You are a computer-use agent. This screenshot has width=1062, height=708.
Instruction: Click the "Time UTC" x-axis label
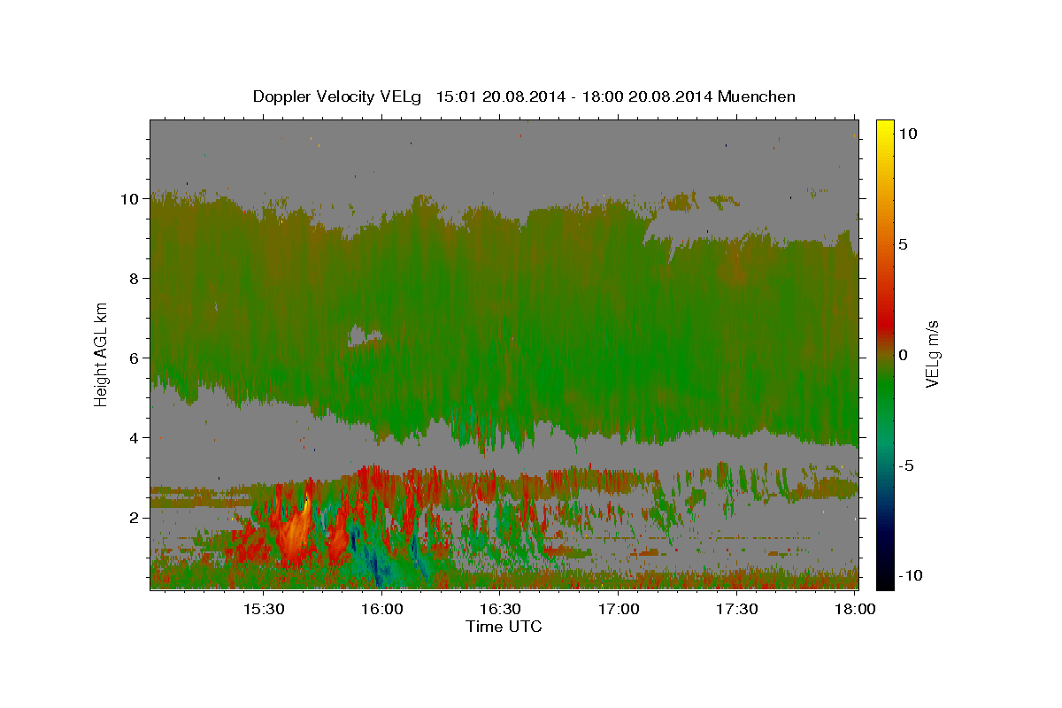[x=504, y=627]
